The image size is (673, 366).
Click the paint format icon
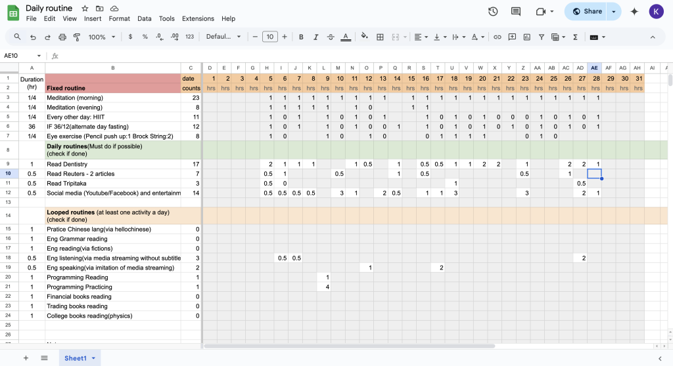(77, 37)
